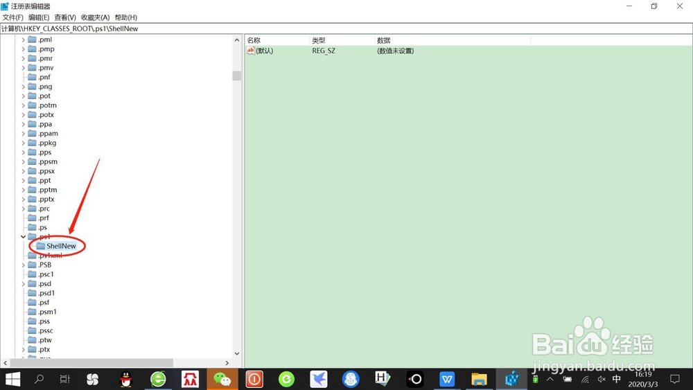Sort values by 类型 column header
This screenshot has height=390, width=693.
tap(342, 40)
